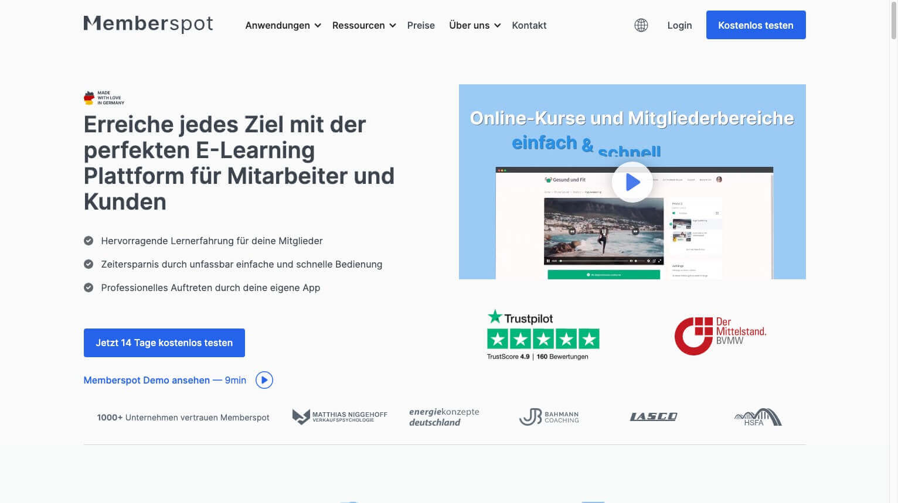898x503 pixels.
Task: Expand the Anwendungen dropdown
Action: coord(283,25)
